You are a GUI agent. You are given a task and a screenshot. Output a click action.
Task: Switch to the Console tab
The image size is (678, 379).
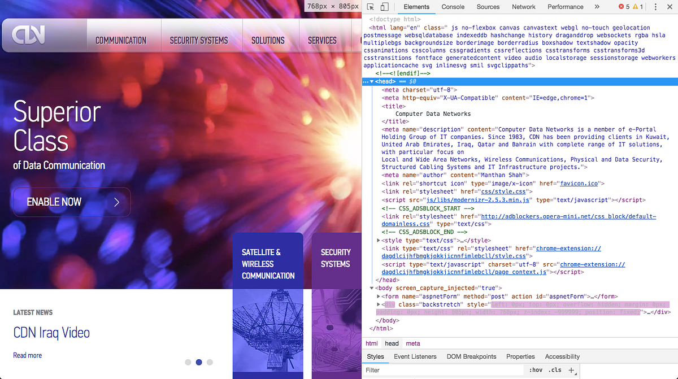(453, 7)
